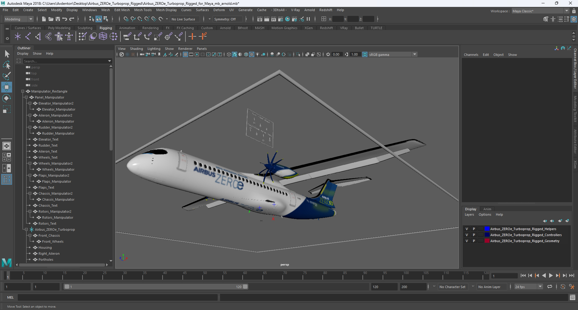Choose the Move tool in toolbox
This screenshot has width=578, height=310.
(7, 87)
